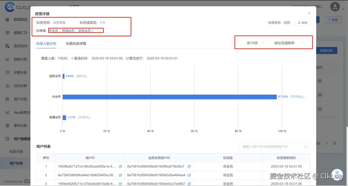The width and height of the screenshot is (348, 186).
Task: Click the search magnifier icon
Action: coord(306,147)
